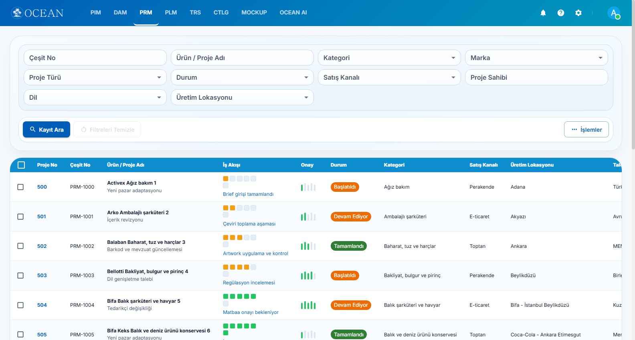This screenshot has width=635, height=340.
Task: Expand the Üretim Lokasyonu dropdown filter
Action: 242,97
